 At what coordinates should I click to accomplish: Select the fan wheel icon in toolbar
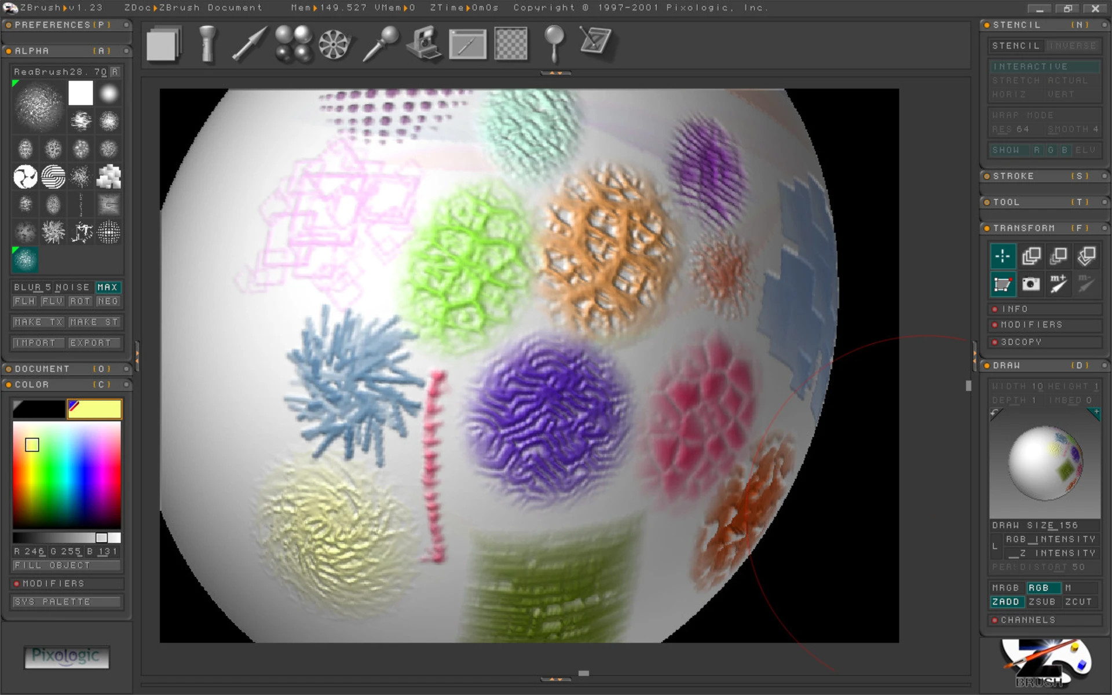coord(334,44)
